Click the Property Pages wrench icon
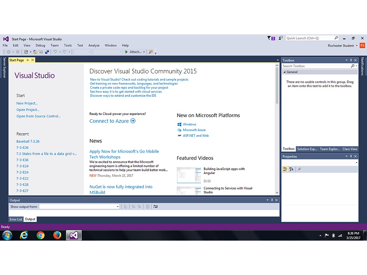The image size is (367, 275). coord(300,169)
